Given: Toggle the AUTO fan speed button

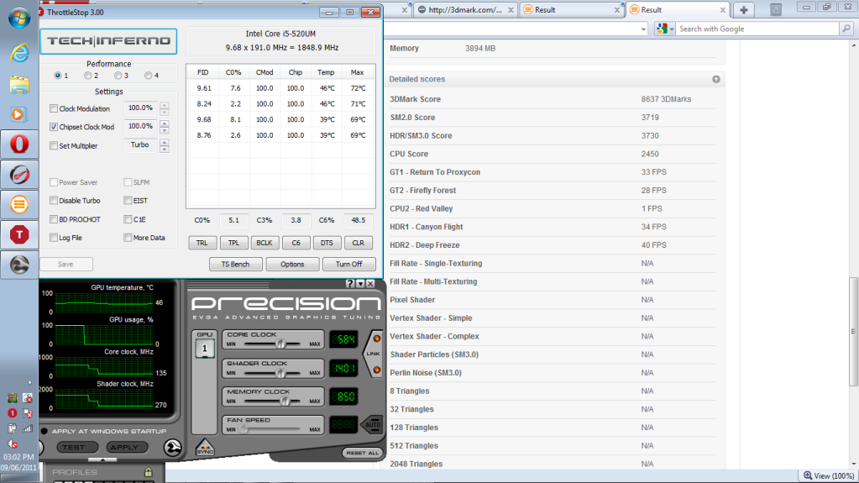Looking at the screenshot, I should tap(373, 425).
